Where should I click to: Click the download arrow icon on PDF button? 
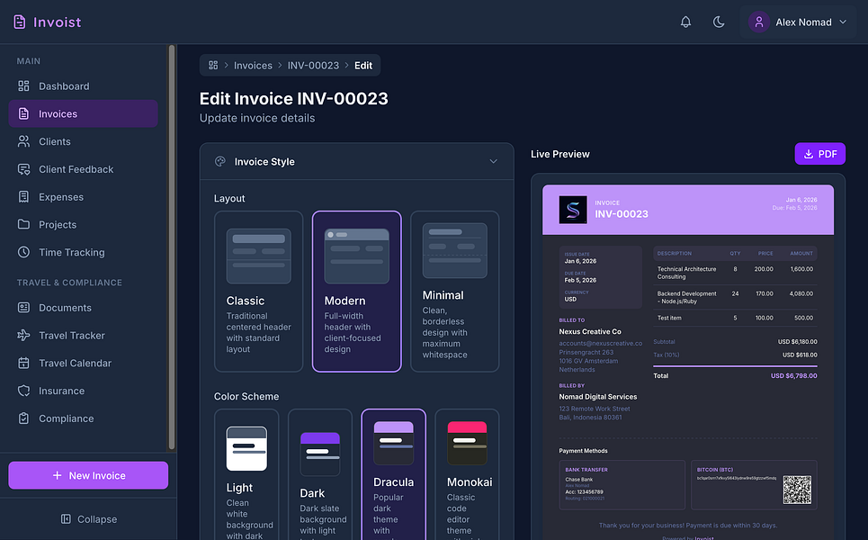pos(809,154)
